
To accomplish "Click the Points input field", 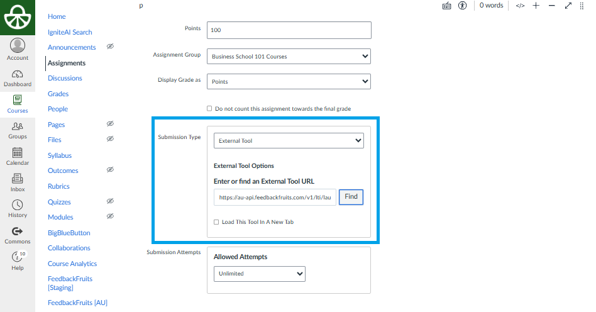I will pyautogui.click(x=289, y=30).
